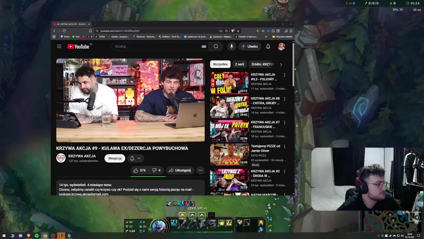Open Discord from Windows taskbar

pyautogui.click(x=21, y=236)
